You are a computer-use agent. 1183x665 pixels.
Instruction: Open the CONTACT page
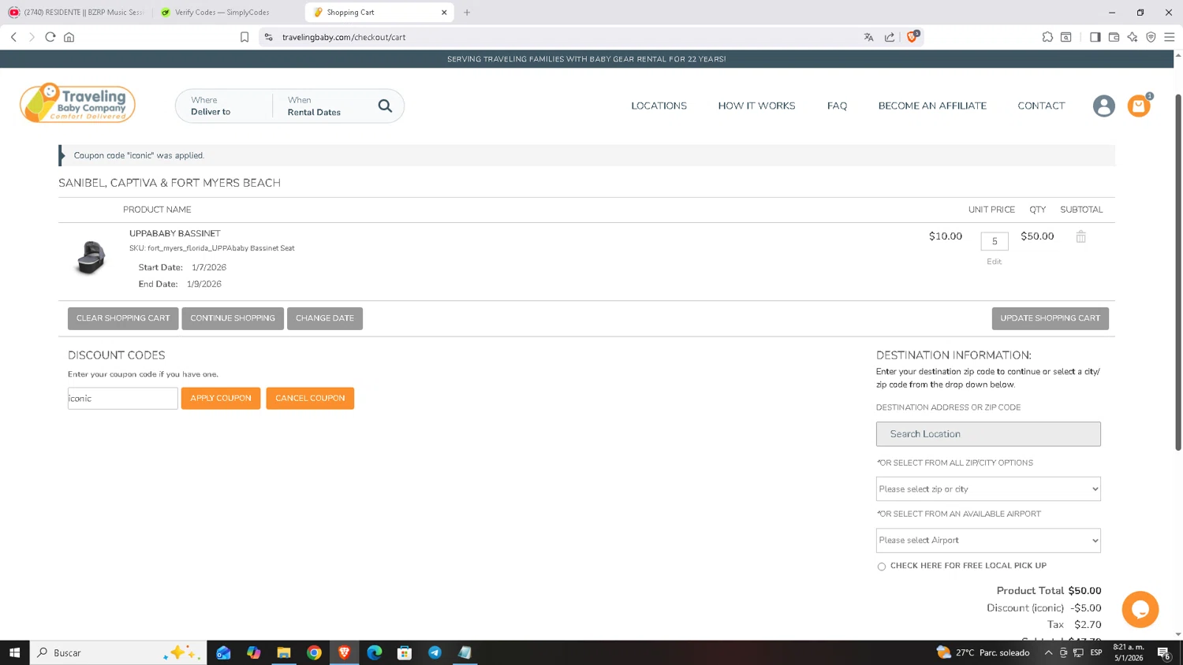(x=1041, y=106)
